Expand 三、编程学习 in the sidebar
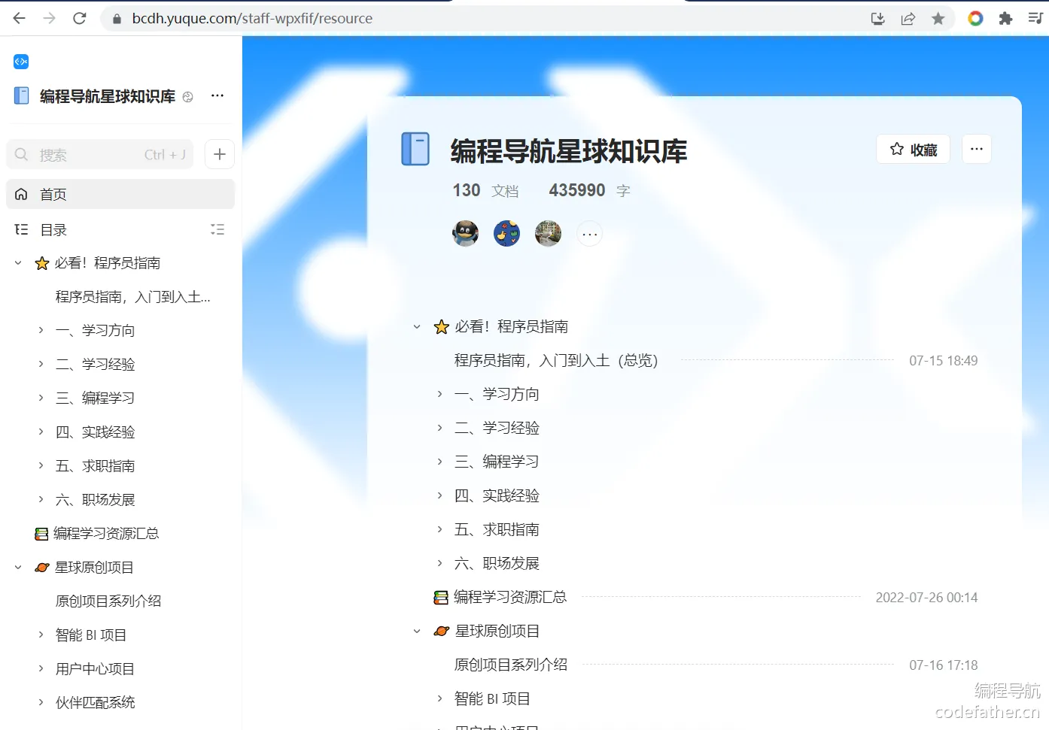The width and height of the screenshot is (1049, 730). click(41, 398)
